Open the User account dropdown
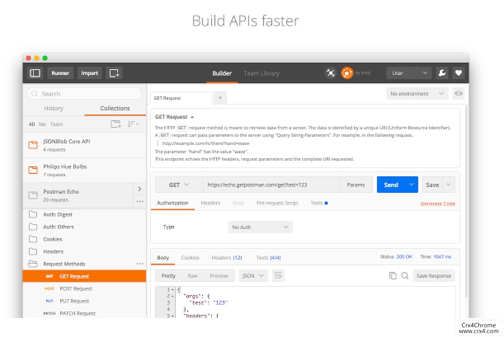This screenshot has width=504, height=337. (x=409, y=73)
